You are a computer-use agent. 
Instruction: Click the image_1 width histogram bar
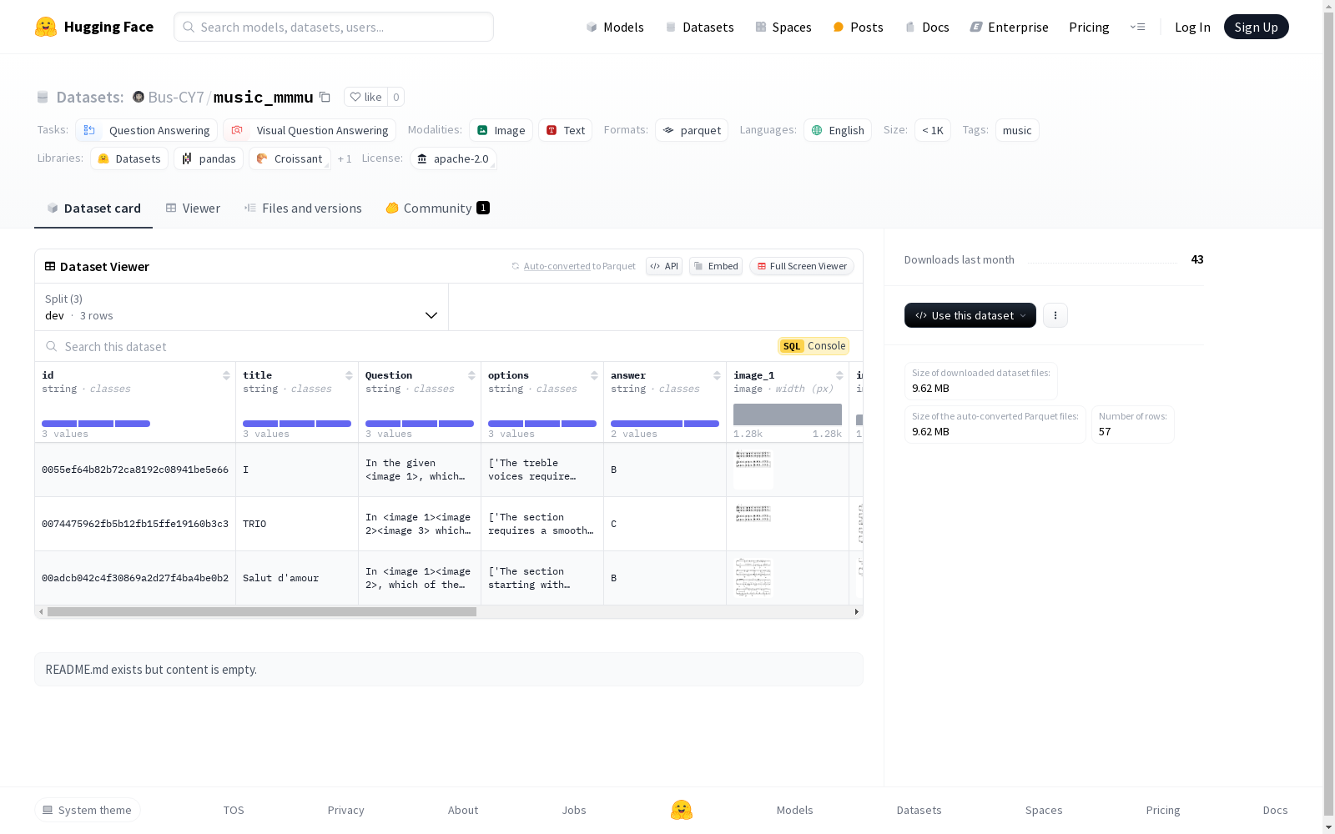point(788,414)
